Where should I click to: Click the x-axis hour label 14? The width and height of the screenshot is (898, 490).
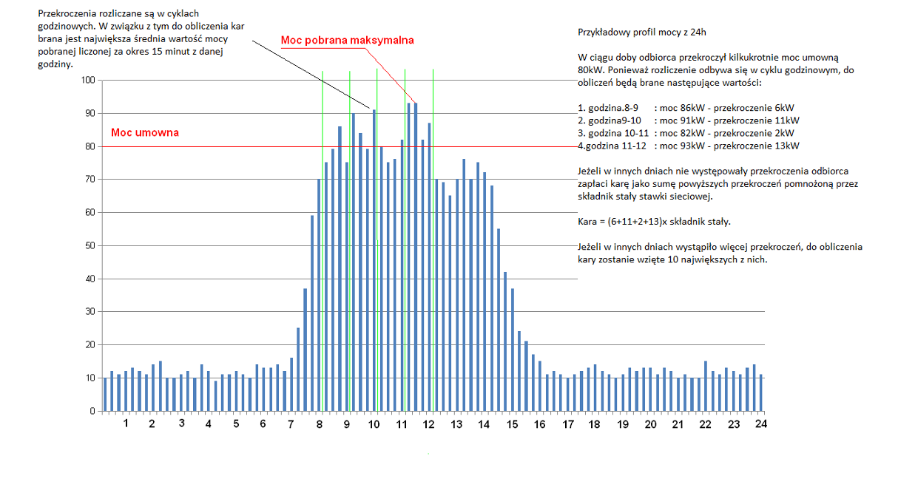pos(485,424)
